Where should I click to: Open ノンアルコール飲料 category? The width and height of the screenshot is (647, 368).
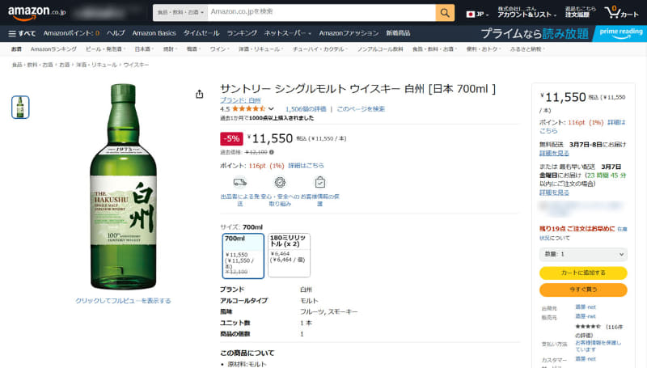(x=380, y=49)
